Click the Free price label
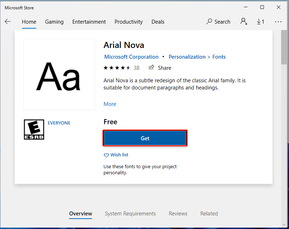Viewport: 289px width, 229px height. click(110, 122)
